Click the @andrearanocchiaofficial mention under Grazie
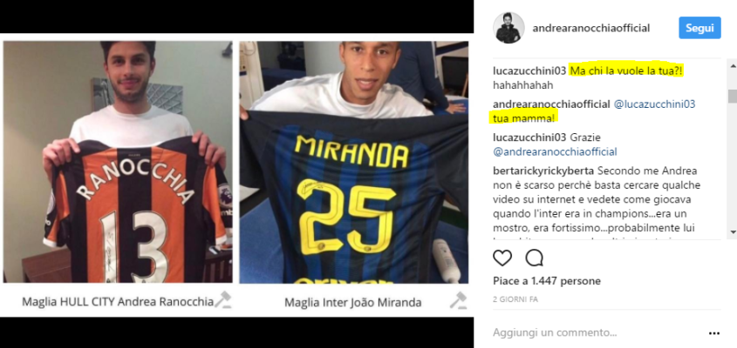 555,152
